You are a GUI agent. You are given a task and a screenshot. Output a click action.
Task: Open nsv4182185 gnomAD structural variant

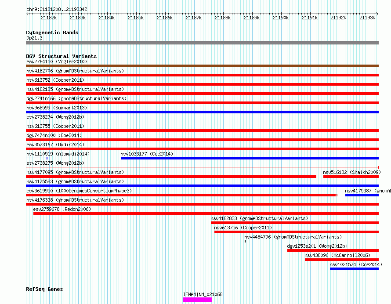(x=75, y=89)
